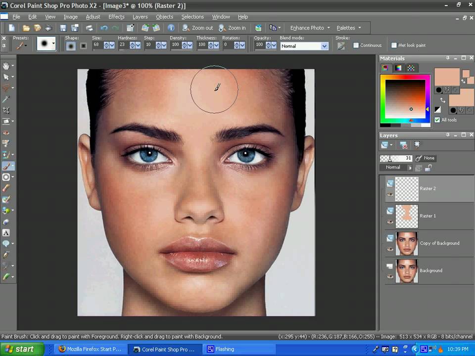
Task: Enable the Continuous checkbox
Action: click(356, 45)
